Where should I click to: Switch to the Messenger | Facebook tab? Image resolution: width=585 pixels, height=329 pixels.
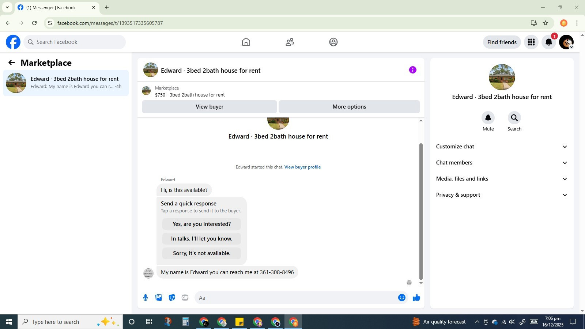click(57, 7)
